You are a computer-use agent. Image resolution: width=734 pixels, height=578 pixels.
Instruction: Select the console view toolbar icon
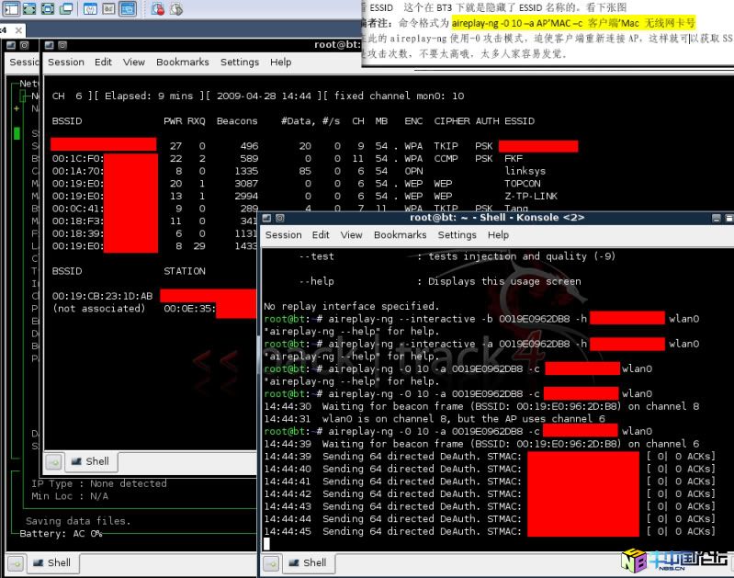coord(128,9)
